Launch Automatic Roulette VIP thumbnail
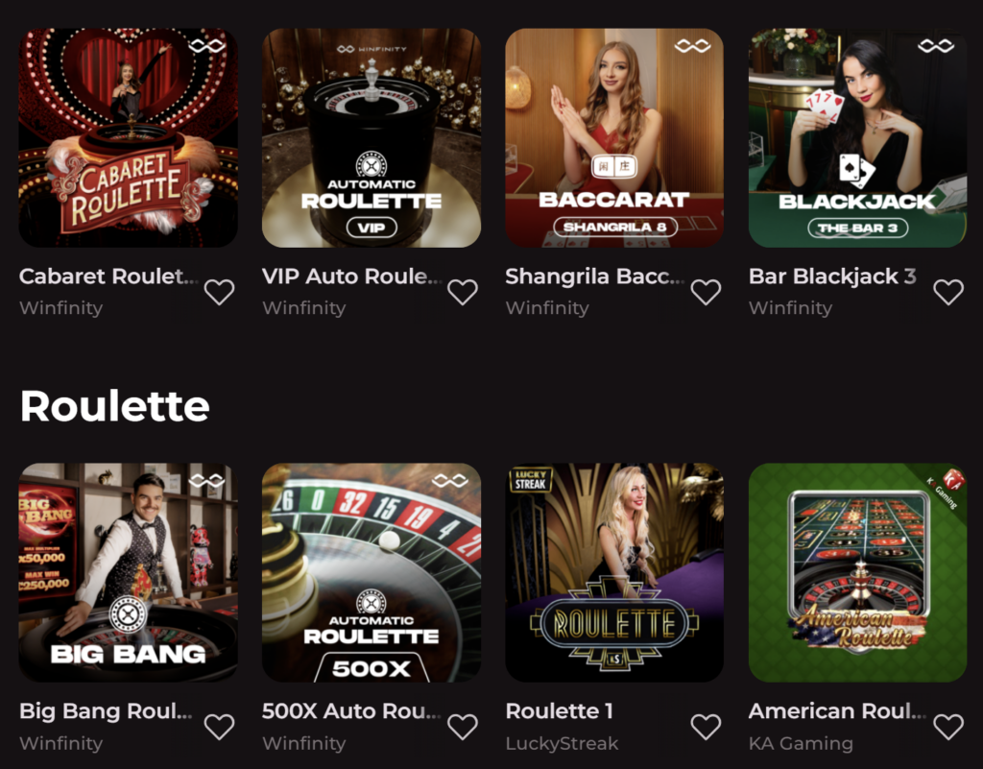The height and width of the screenshot is (769, 983). (372, 137)
